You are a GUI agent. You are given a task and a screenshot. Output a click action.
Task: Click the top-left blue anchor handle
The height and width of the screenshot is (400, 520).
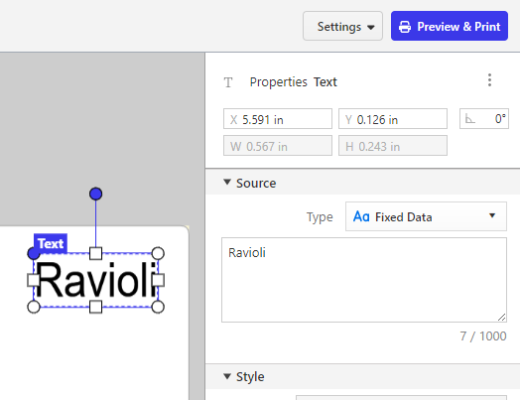(x=33, y=253)
